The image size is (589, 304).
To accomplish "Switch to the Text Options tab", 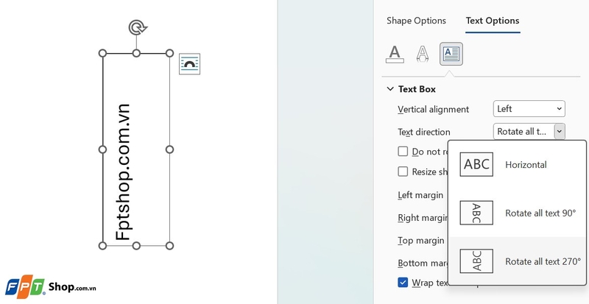I will 493,21.
